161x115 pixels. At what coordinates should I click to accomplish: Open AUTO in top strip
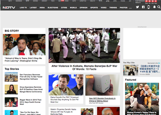point(74,1)
